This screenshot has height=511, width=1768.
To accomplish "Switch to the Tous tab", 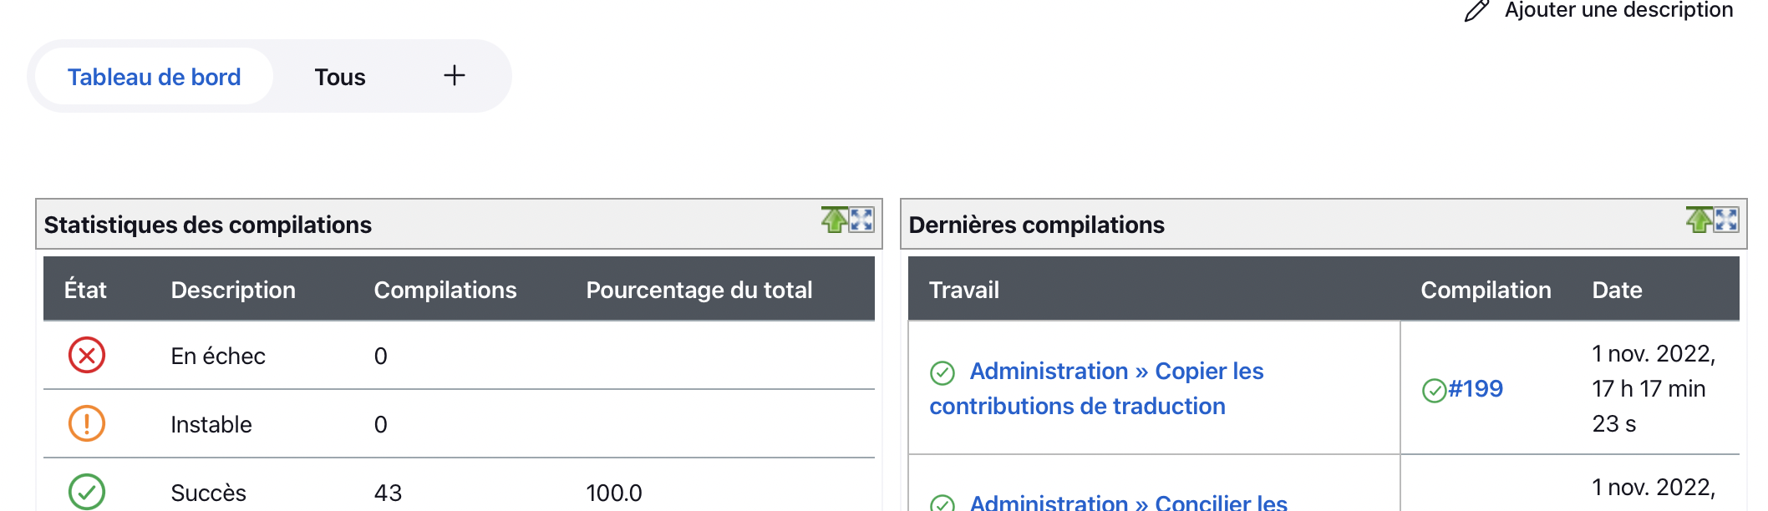I will tap(339, 77).
